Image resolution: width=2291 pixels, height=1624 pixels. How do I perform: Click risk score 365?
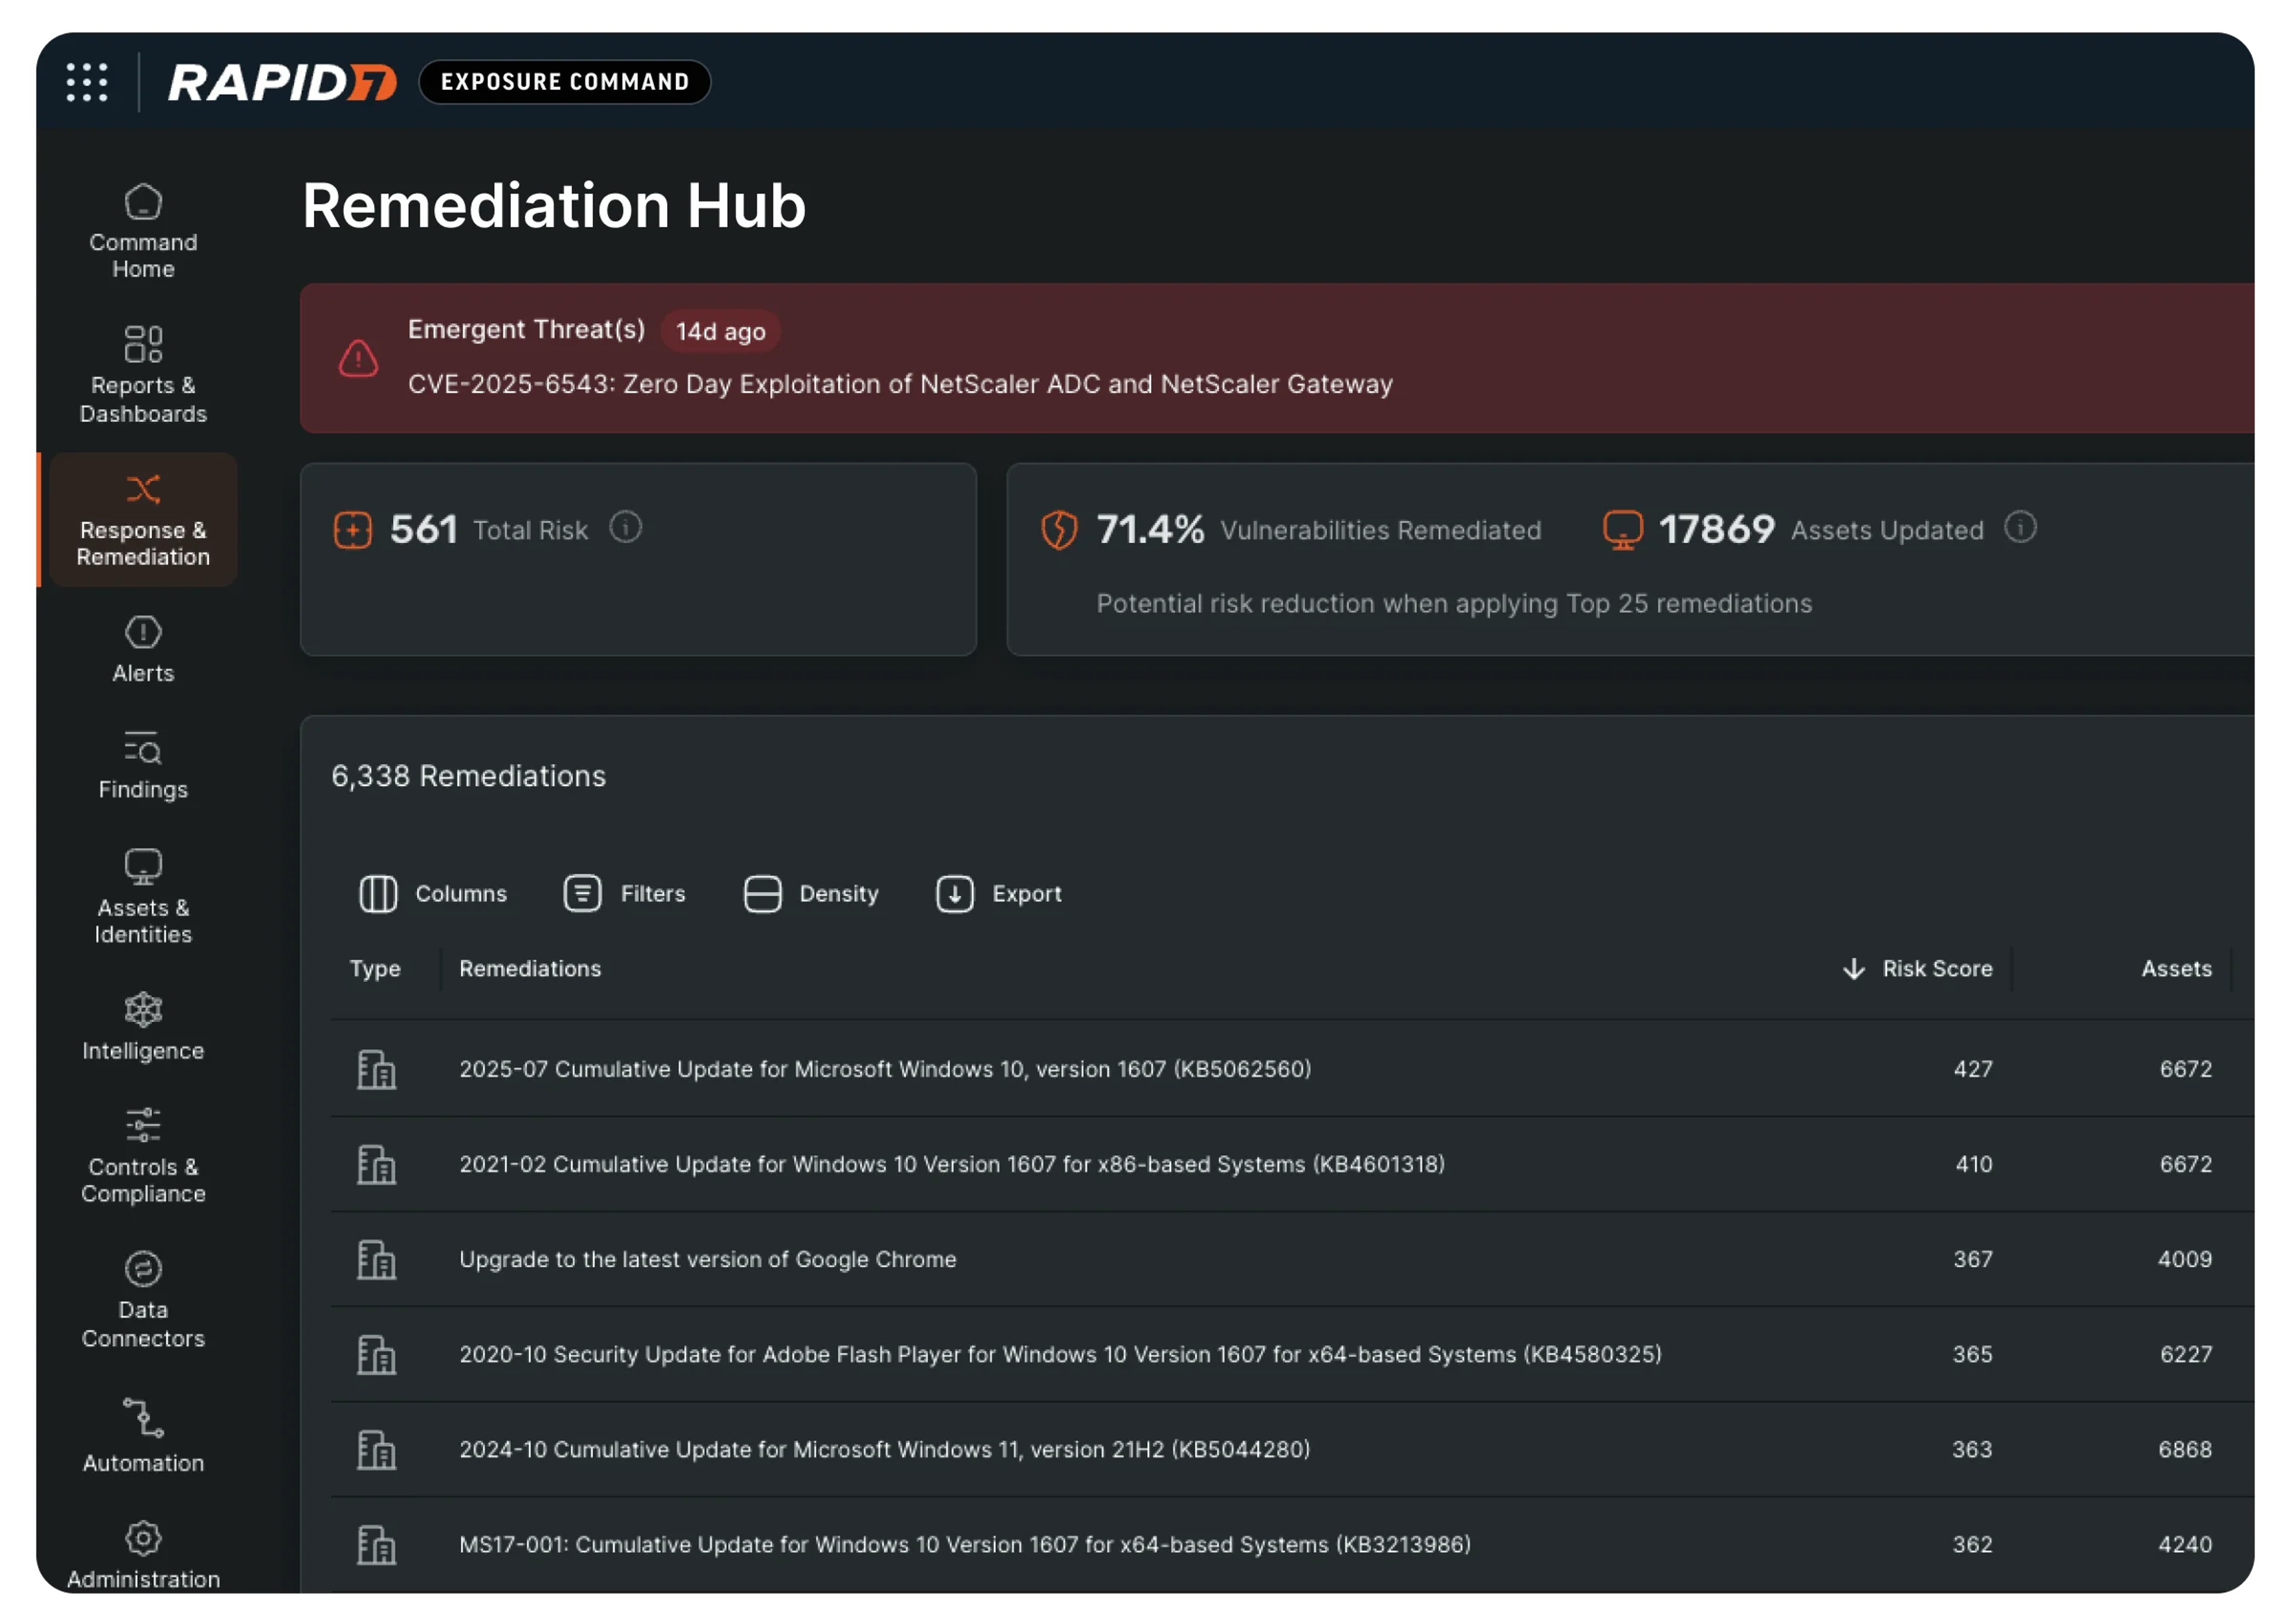point(1972,1354)
